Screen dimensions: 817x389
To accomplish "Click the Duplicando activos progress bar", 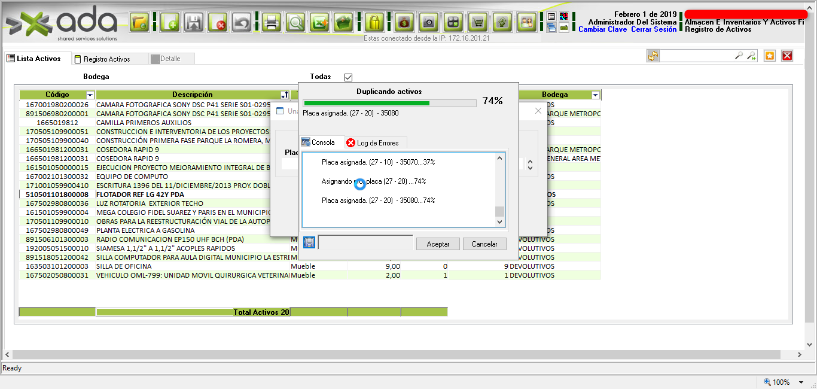I will pos(390,103).
